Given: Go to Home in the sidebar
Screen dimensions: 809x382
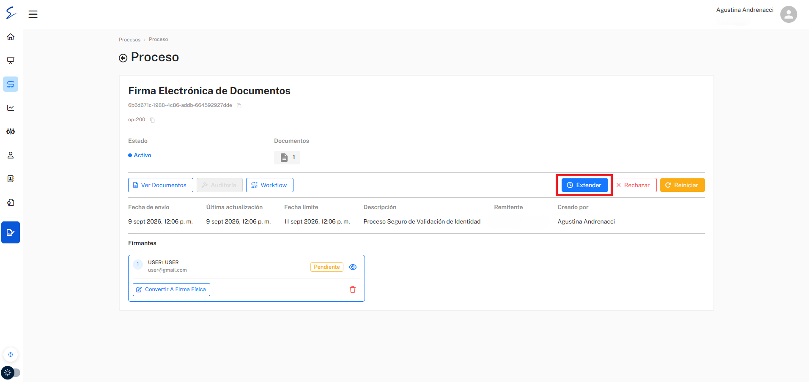Looking at the screenshot, I should pyautogui.click(x=11, y=37).
